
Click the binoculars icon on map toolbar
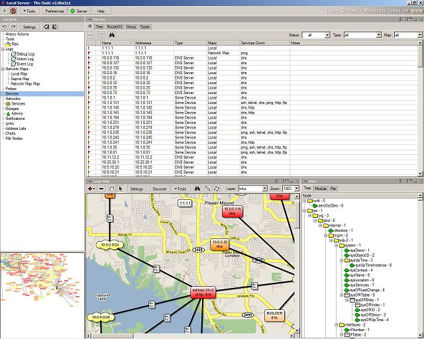point(199,189)
